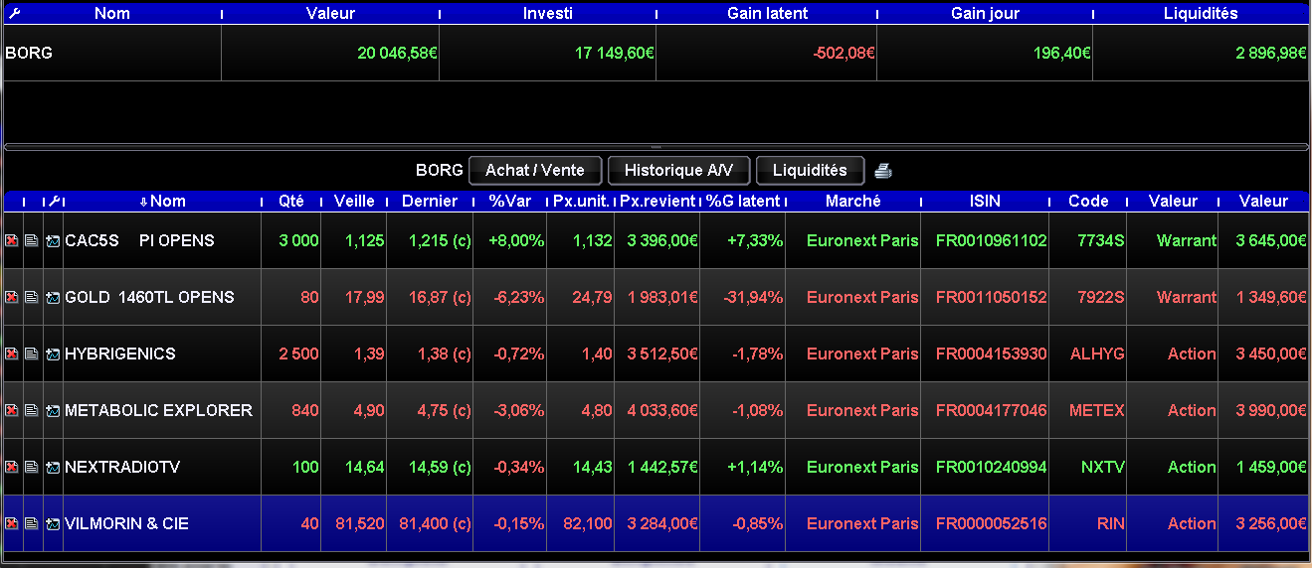
Task: Sort by %G latent column header
Action: pyautogui.click(x=743, y=201)
